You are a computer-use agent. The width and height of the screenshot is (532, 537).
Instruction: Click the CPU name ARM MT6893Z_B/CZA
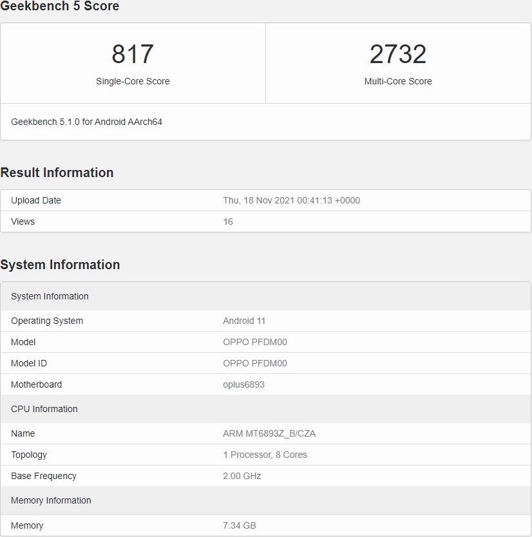269,433
